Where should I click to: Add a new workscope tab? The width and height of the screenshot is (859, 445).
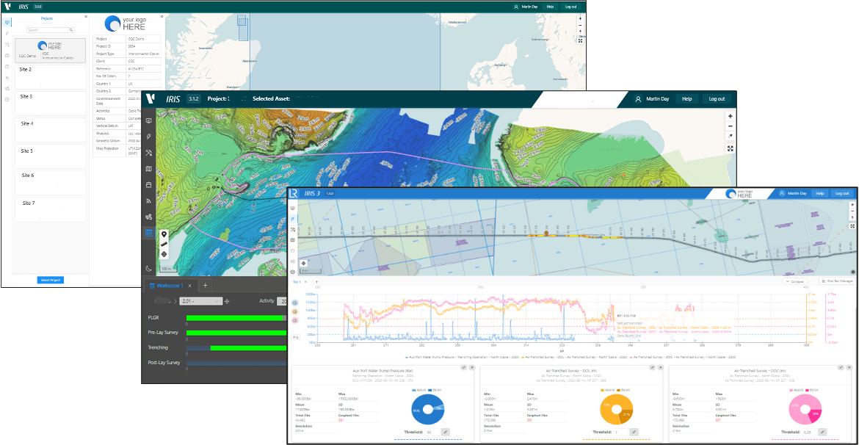pyautogui.click(x=205, y=286)
